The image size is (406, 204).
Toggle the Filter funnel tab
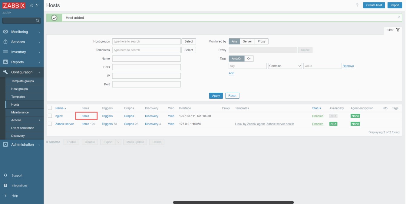click(x=393, y=30)
